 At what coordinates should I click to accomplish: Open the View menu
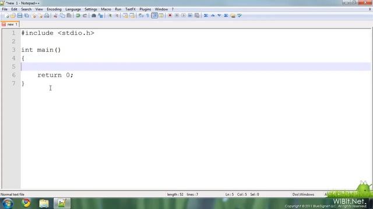39,9
